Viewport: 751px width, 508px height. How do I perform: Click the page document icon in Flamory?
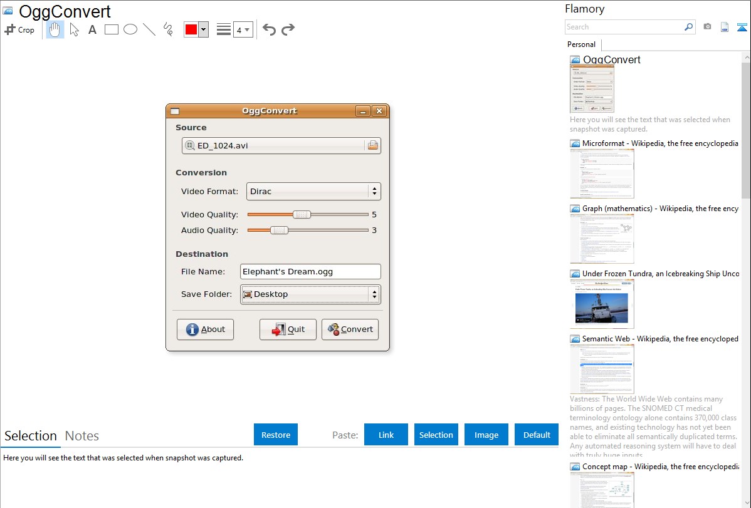pos(725,27)
